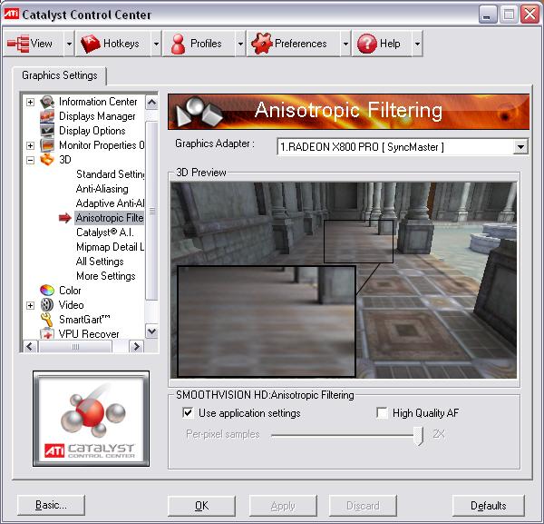Expand the Monitor Properties node
Viewport: 544px width, 524px height.
click(x=31, y=145)
